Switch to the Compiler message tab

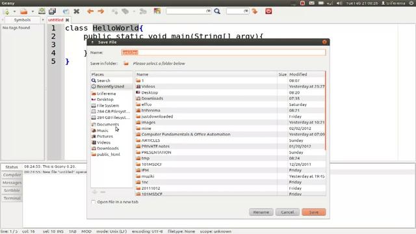(12, 175)
